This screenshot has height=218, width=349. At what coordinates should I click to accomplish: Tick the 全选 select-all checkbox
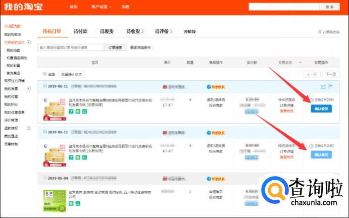[x=45, y=74]
